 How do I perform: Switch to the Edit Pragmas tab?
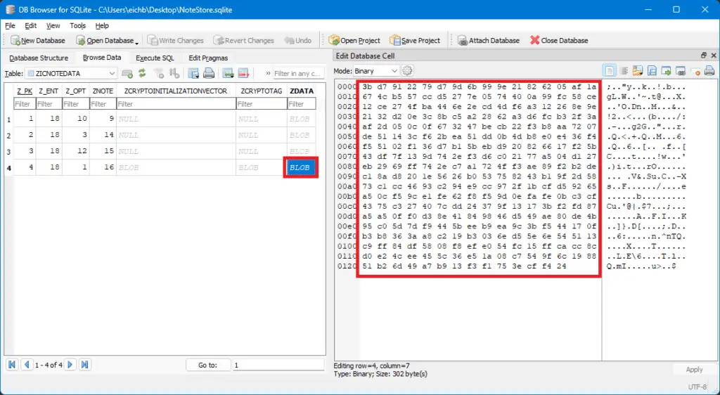tap(208, 58)
